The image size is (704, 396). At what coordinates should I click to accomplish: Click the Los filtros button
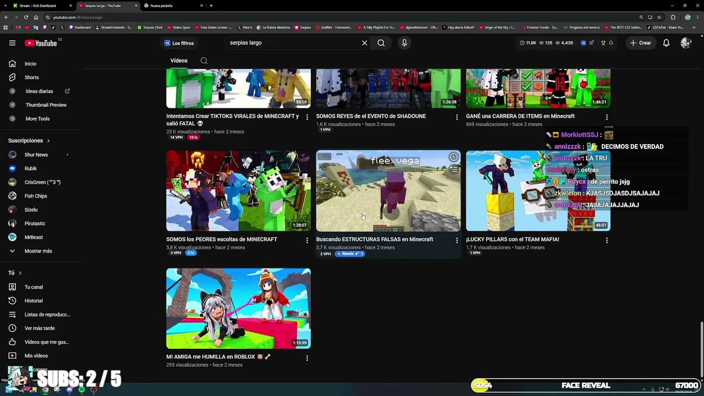coord(179,43)
